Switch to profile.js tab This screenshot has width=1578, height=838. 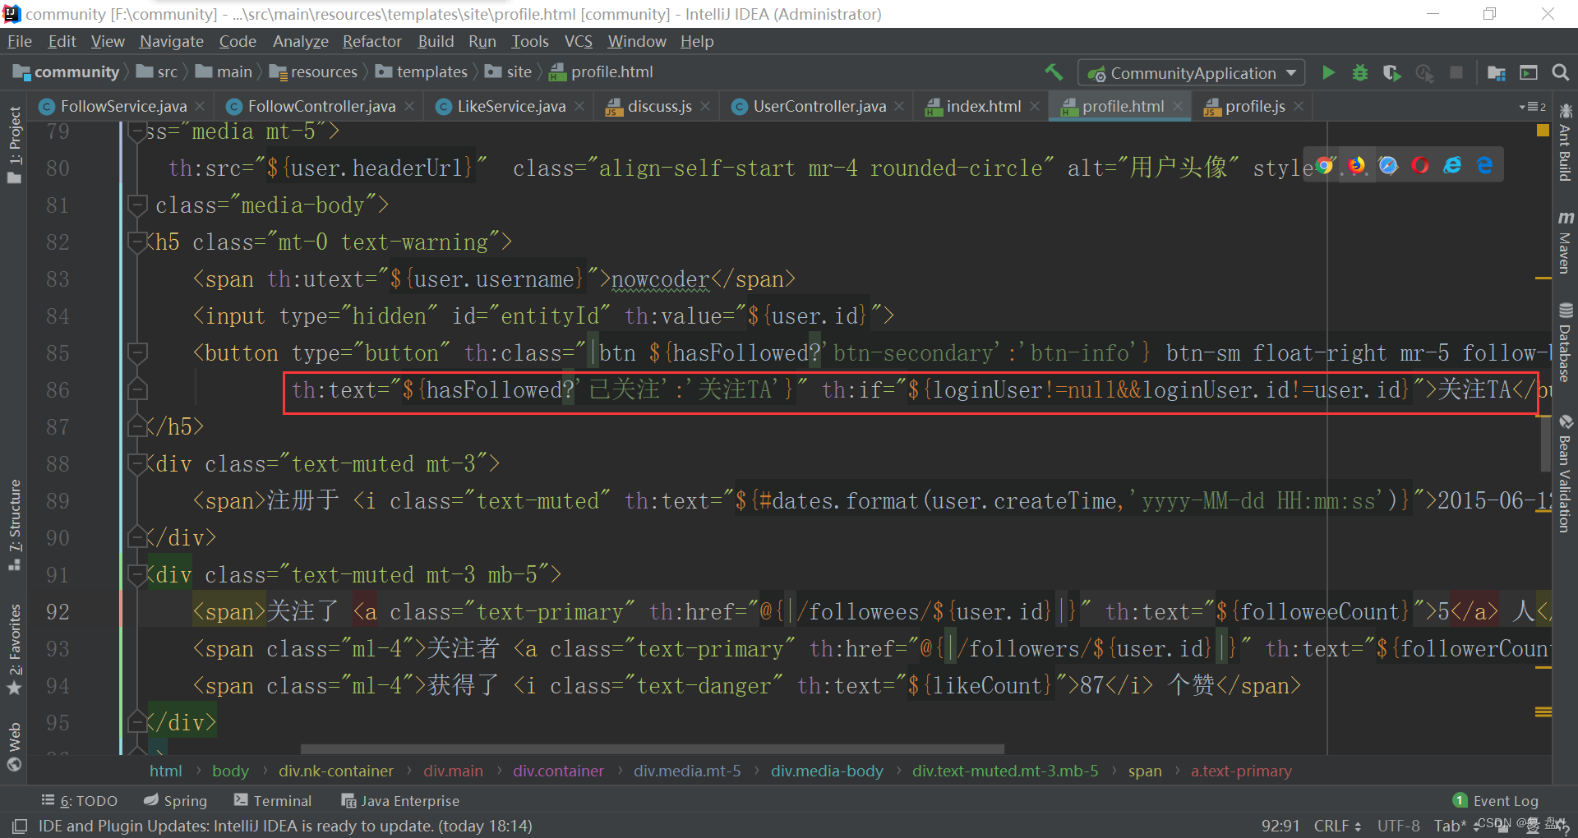[1254, 106]
